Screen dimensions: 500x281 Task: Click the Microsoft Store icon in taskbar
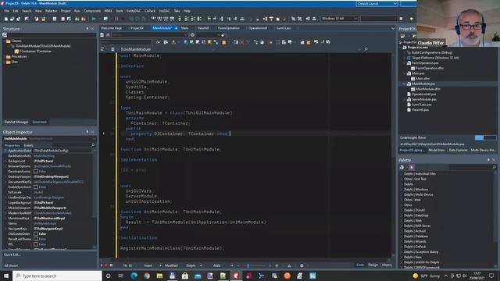(x=185, y=276)
